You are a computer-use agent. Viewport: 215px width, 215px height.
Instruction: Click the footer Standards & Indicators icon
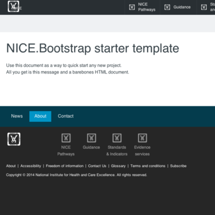point(117,138)
